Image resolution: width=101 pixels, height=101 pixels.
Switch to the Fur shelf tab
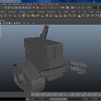79,12
